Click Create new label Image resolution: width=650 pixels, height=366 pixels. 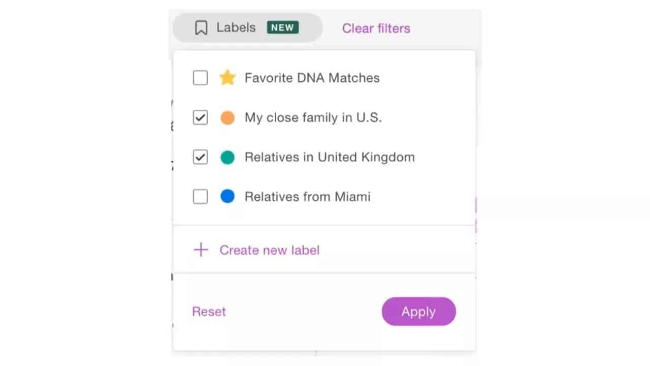click(270, 250)
